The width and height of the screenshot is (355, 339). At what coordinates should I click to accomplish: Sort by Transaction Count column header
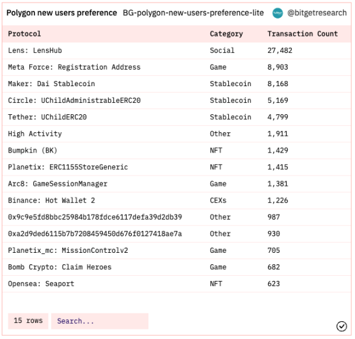click(303, 34)
